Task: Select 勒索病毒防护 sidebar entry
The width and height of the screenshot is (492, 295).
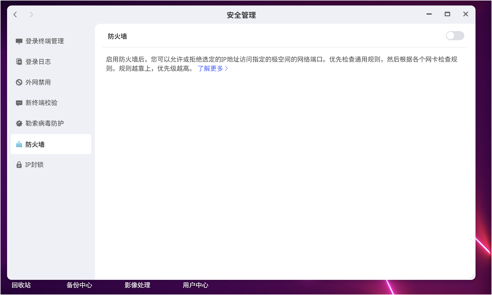Action: coord(51,123)
